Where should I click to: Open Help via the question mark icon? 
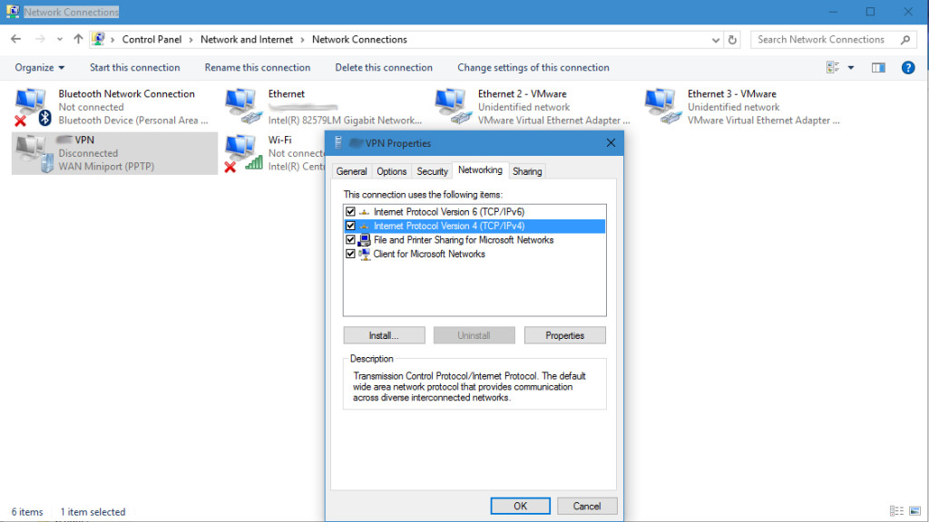910,67
